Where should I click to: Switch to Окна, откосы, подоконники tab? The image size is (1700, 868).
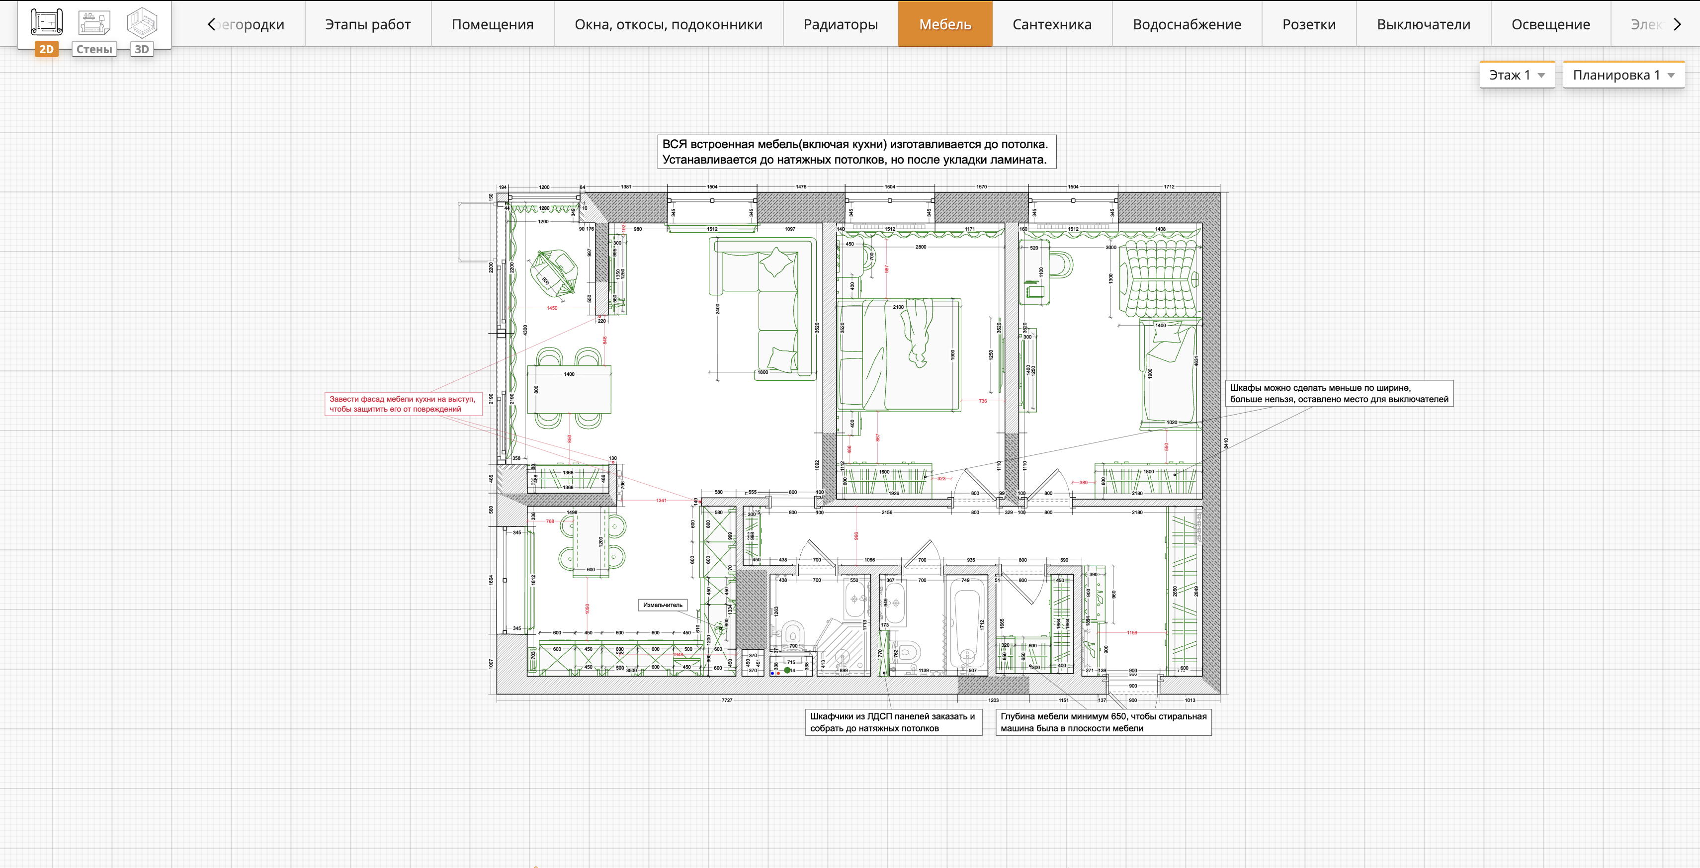pyautogui.click(x=669, y=24)
